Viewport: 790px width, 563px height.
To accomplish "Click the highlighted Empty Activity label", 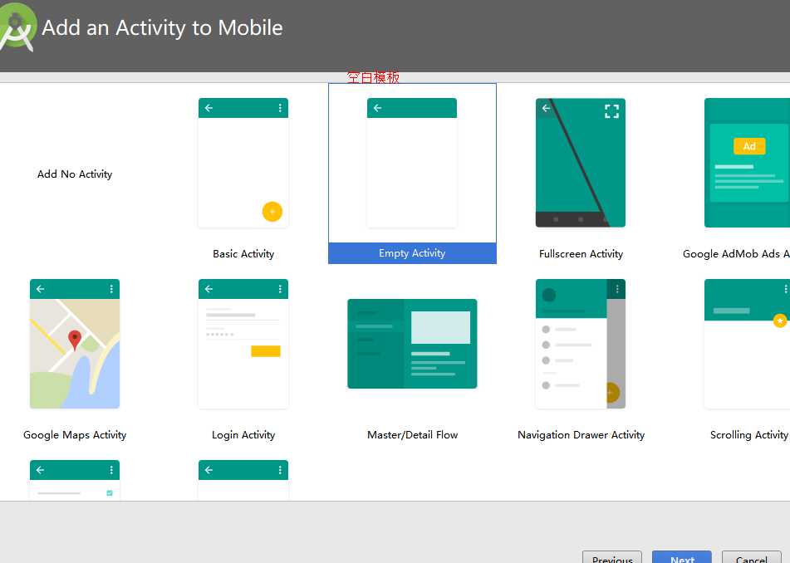I will pyautogui.click(x=412, y=253).
